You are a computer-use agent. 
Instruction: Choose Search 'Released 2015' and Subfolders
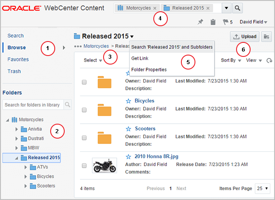pyautogui.click(x=172, y=47)
